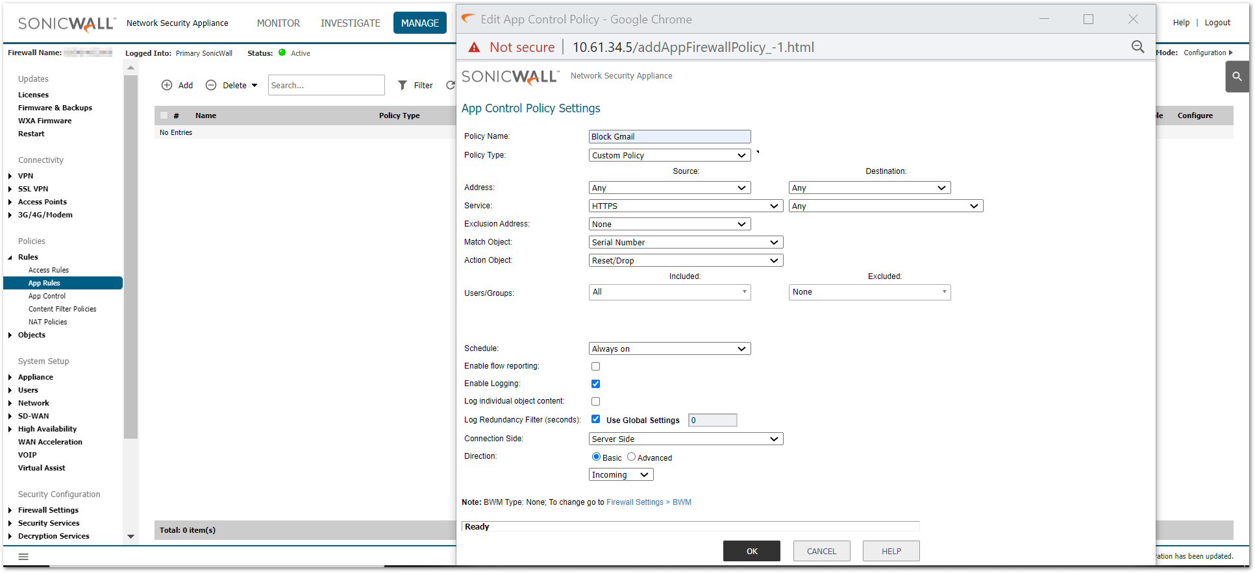Screen dimensions: 1255x573
Task: Expand the VPN tree node
Action: [x=10, y=176]
